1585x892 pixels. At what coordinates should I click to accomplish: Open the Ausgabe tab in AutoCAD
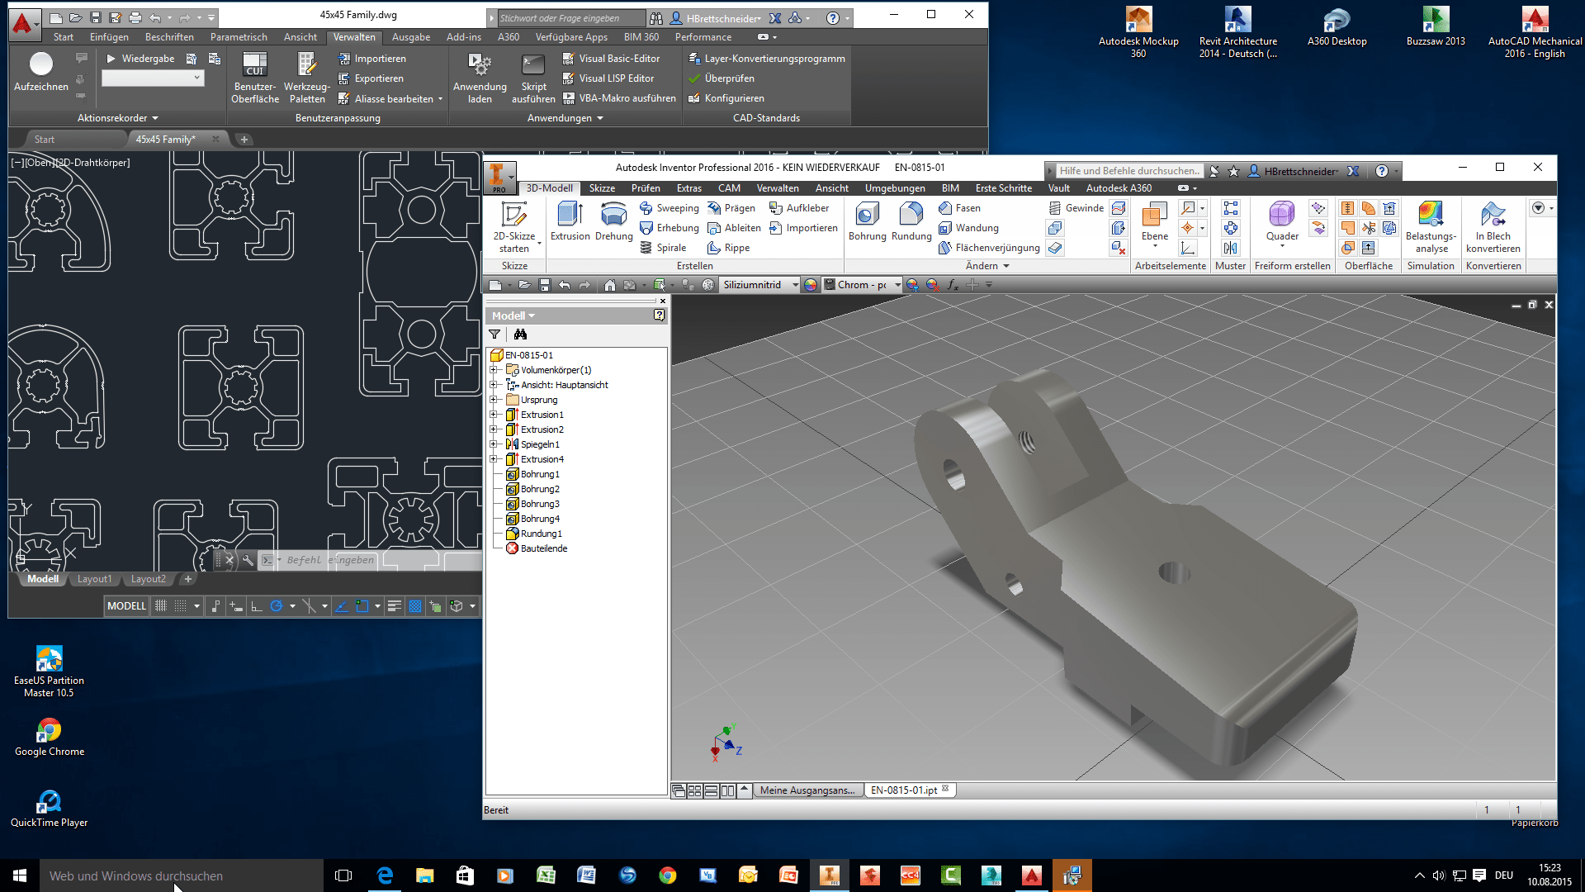[410, 37]
